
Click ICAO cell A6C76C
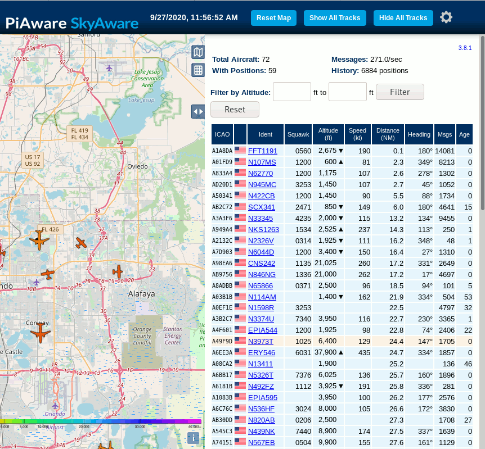coord(222,409)
